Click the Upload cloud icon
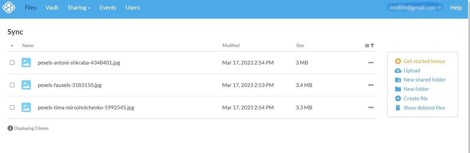 coord(398,70)
